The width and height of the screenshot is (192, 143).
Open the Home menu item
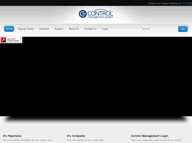coord(9,29)
